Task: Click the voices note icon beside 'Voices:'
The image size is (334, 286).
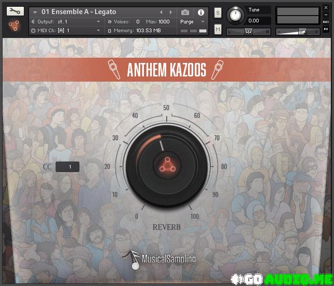Action: 110,21
